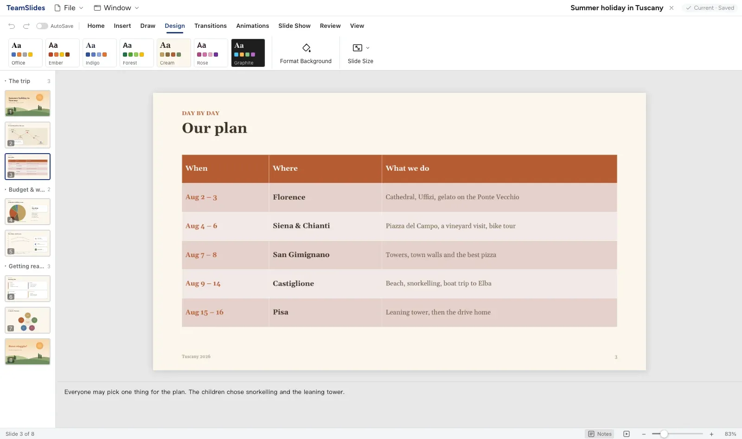Screen dimensions: 742x439
Task: Click the "Our plan" slide title
Action: point(214,128)
